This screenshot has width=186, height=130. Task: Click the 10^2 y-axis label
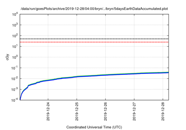coord(15,36)
